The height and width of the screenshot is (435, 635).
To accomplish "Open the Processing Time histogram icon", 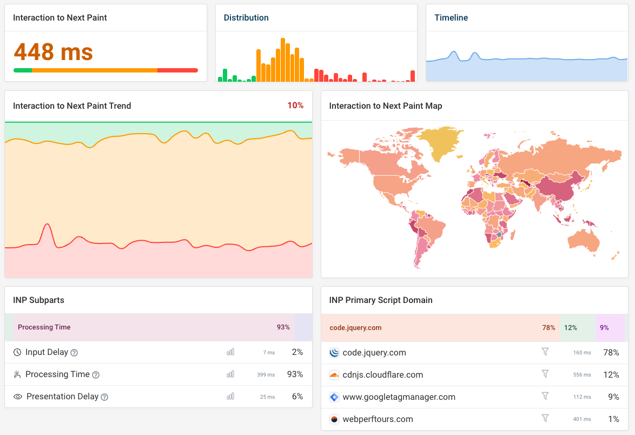I will tap(230, 374).
